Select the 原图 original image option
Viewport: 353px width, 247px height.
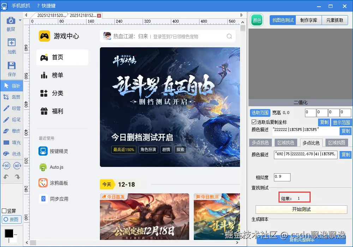point(12,219)
